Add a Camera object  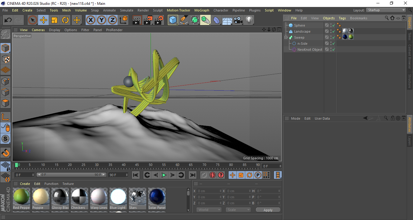238,20
